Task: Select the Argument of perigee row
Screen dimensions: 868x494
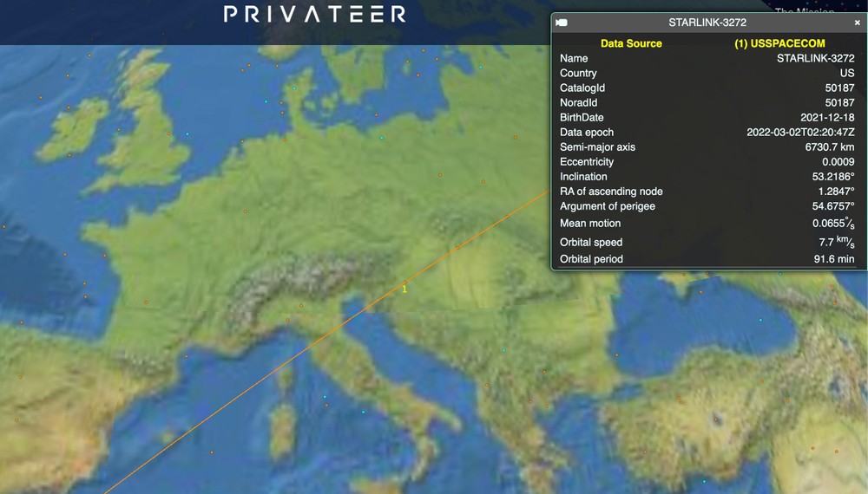Action: pos(707,206)
